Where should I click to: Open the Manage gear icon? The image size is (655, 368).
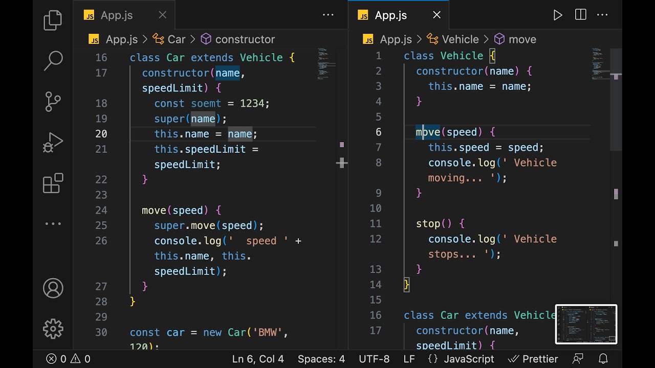tap(53, 329)
